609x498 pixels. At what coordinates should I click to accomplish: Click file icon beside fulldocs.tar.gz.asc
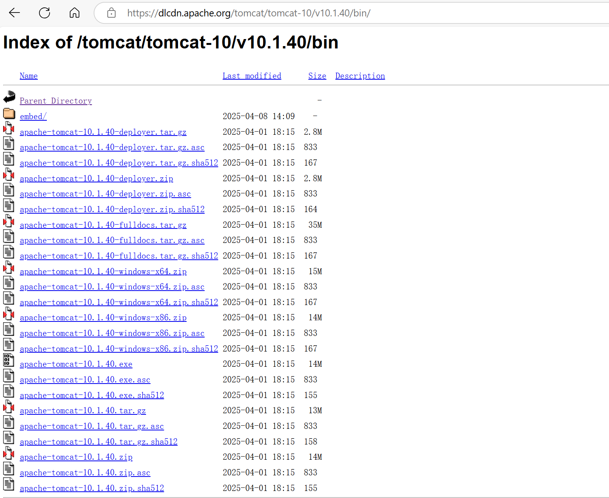(x=9, y=236)
